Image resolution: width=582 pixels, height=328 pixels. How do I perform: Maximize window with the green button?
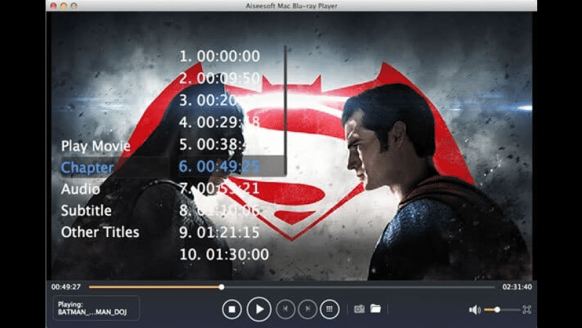(x=74, y=5)
